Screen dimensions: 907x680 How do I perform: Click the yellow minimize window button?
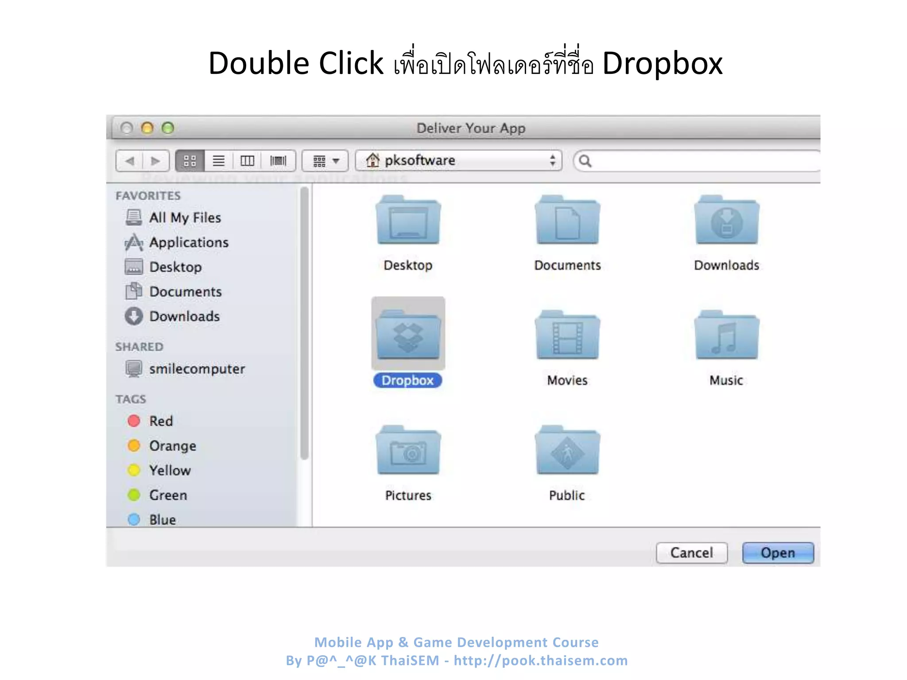147,128
